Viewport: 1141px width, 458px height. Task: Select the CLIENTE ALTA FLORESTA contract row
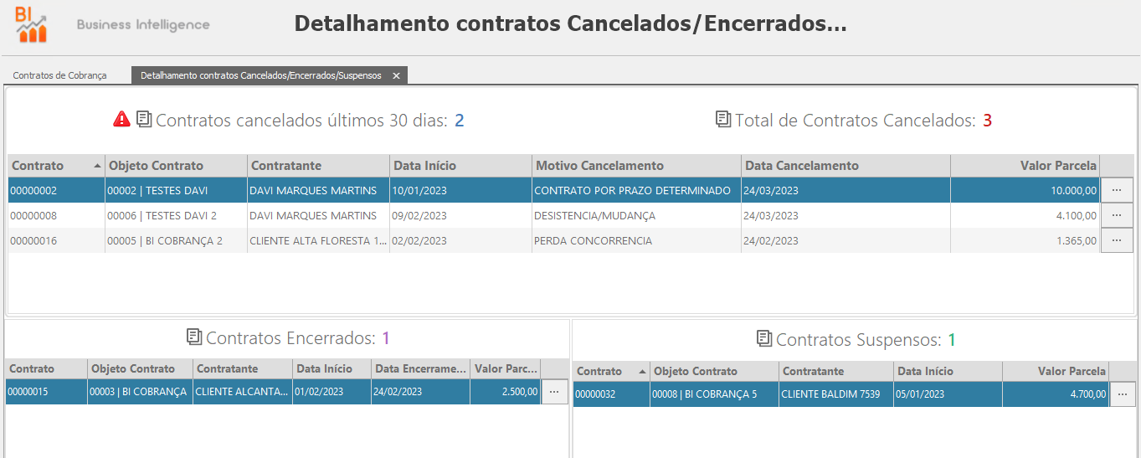click(x=318, y=241)
